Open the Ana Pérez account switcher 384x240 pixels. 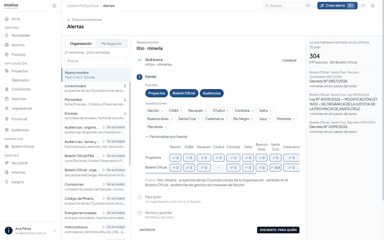[x=30, y=231]
